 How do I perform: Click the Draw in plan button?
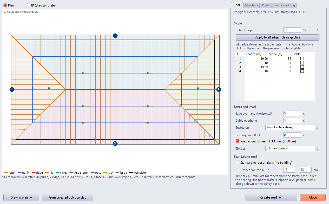pos(21,198)
